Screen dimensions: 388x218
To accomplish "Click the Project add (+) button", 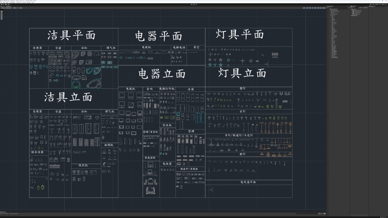I will click(x=351, y=8).
